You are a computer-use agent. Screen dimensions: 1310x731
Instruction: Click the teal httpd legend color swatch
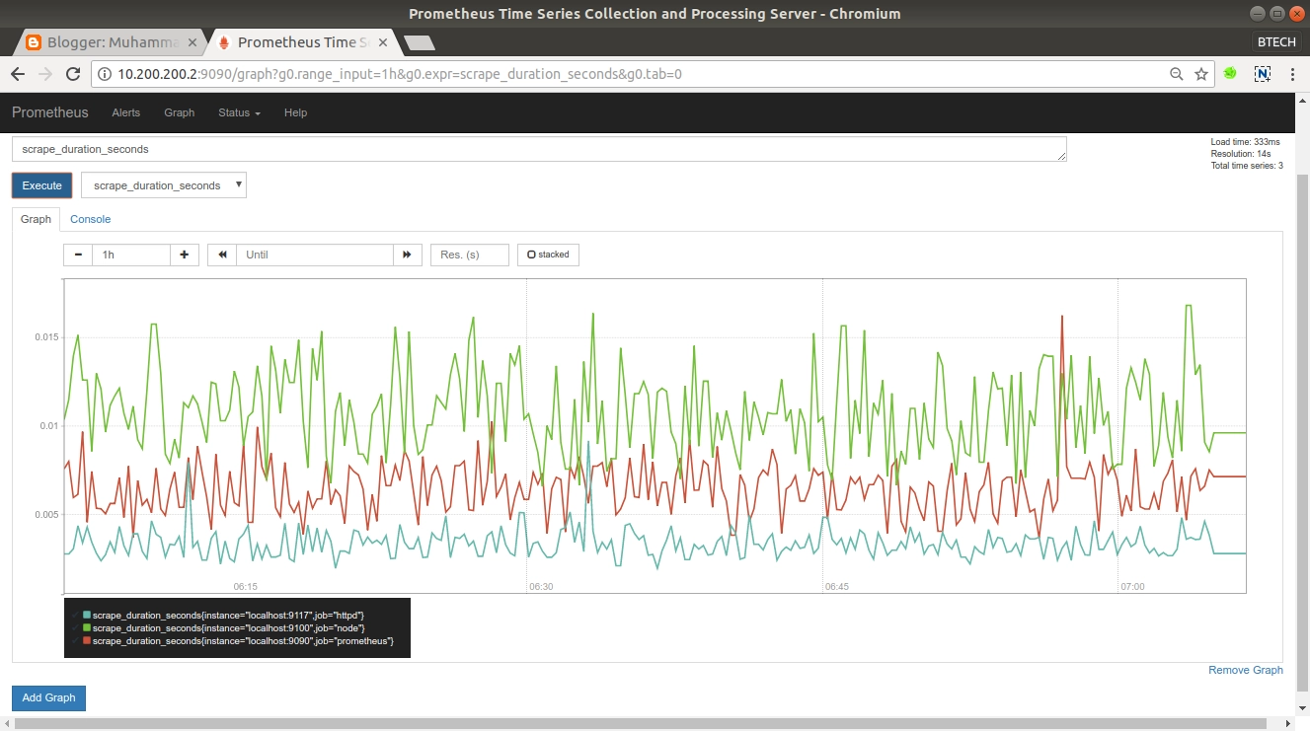pyautogui.click(x=87, y=616)
